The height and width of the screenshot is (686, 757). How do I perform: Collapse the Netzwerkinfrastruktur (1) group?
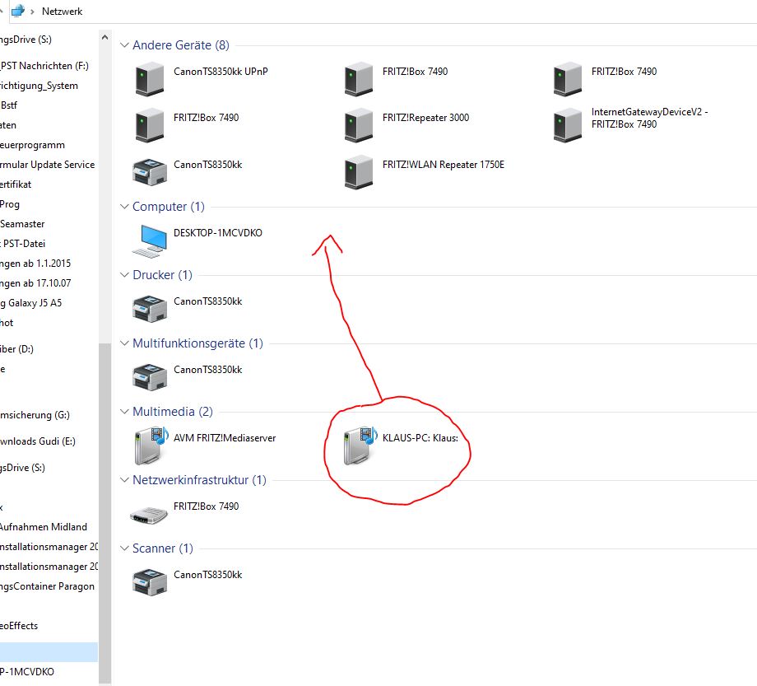click(124, 480)
